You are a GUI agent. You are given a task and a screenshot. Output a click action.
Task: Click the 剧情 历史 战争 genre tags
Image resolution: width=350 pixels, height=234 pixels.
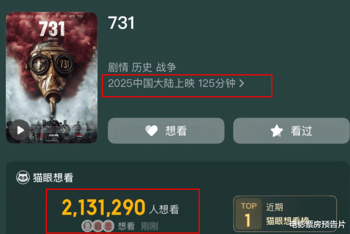[x=142, y=67]
